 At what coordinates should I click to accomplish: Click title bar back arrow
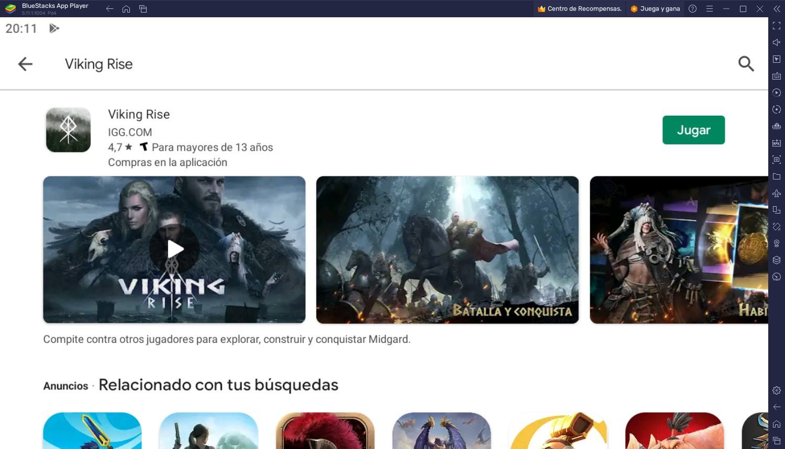click(x=109, y=9)
